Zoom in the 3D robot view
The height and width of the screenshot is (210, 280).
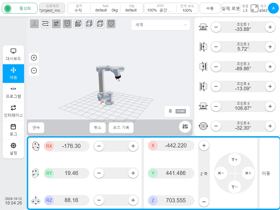point(34,58)
